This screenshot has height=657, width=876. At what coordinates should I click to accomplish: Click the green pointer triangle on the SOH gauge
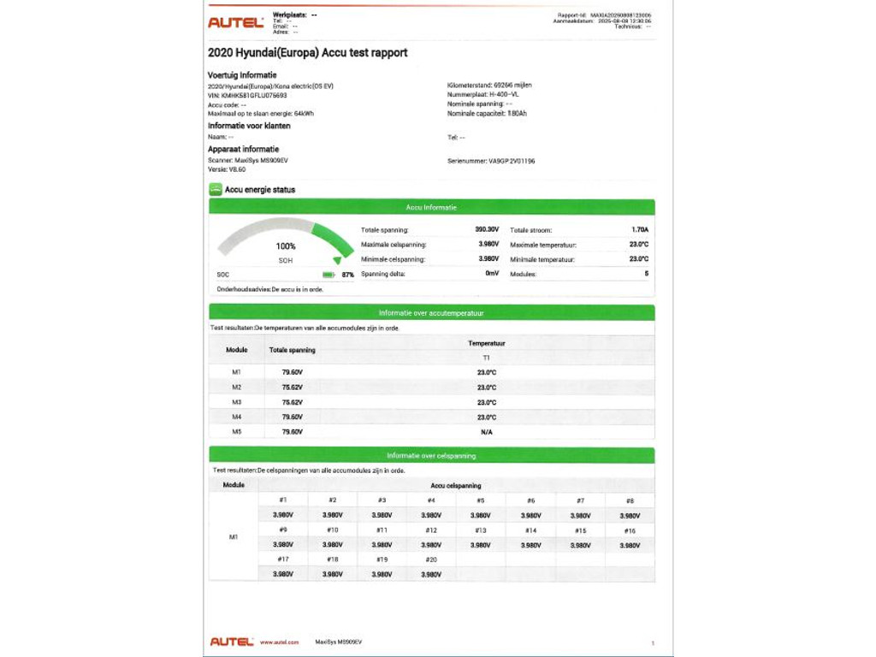point(337,260)
